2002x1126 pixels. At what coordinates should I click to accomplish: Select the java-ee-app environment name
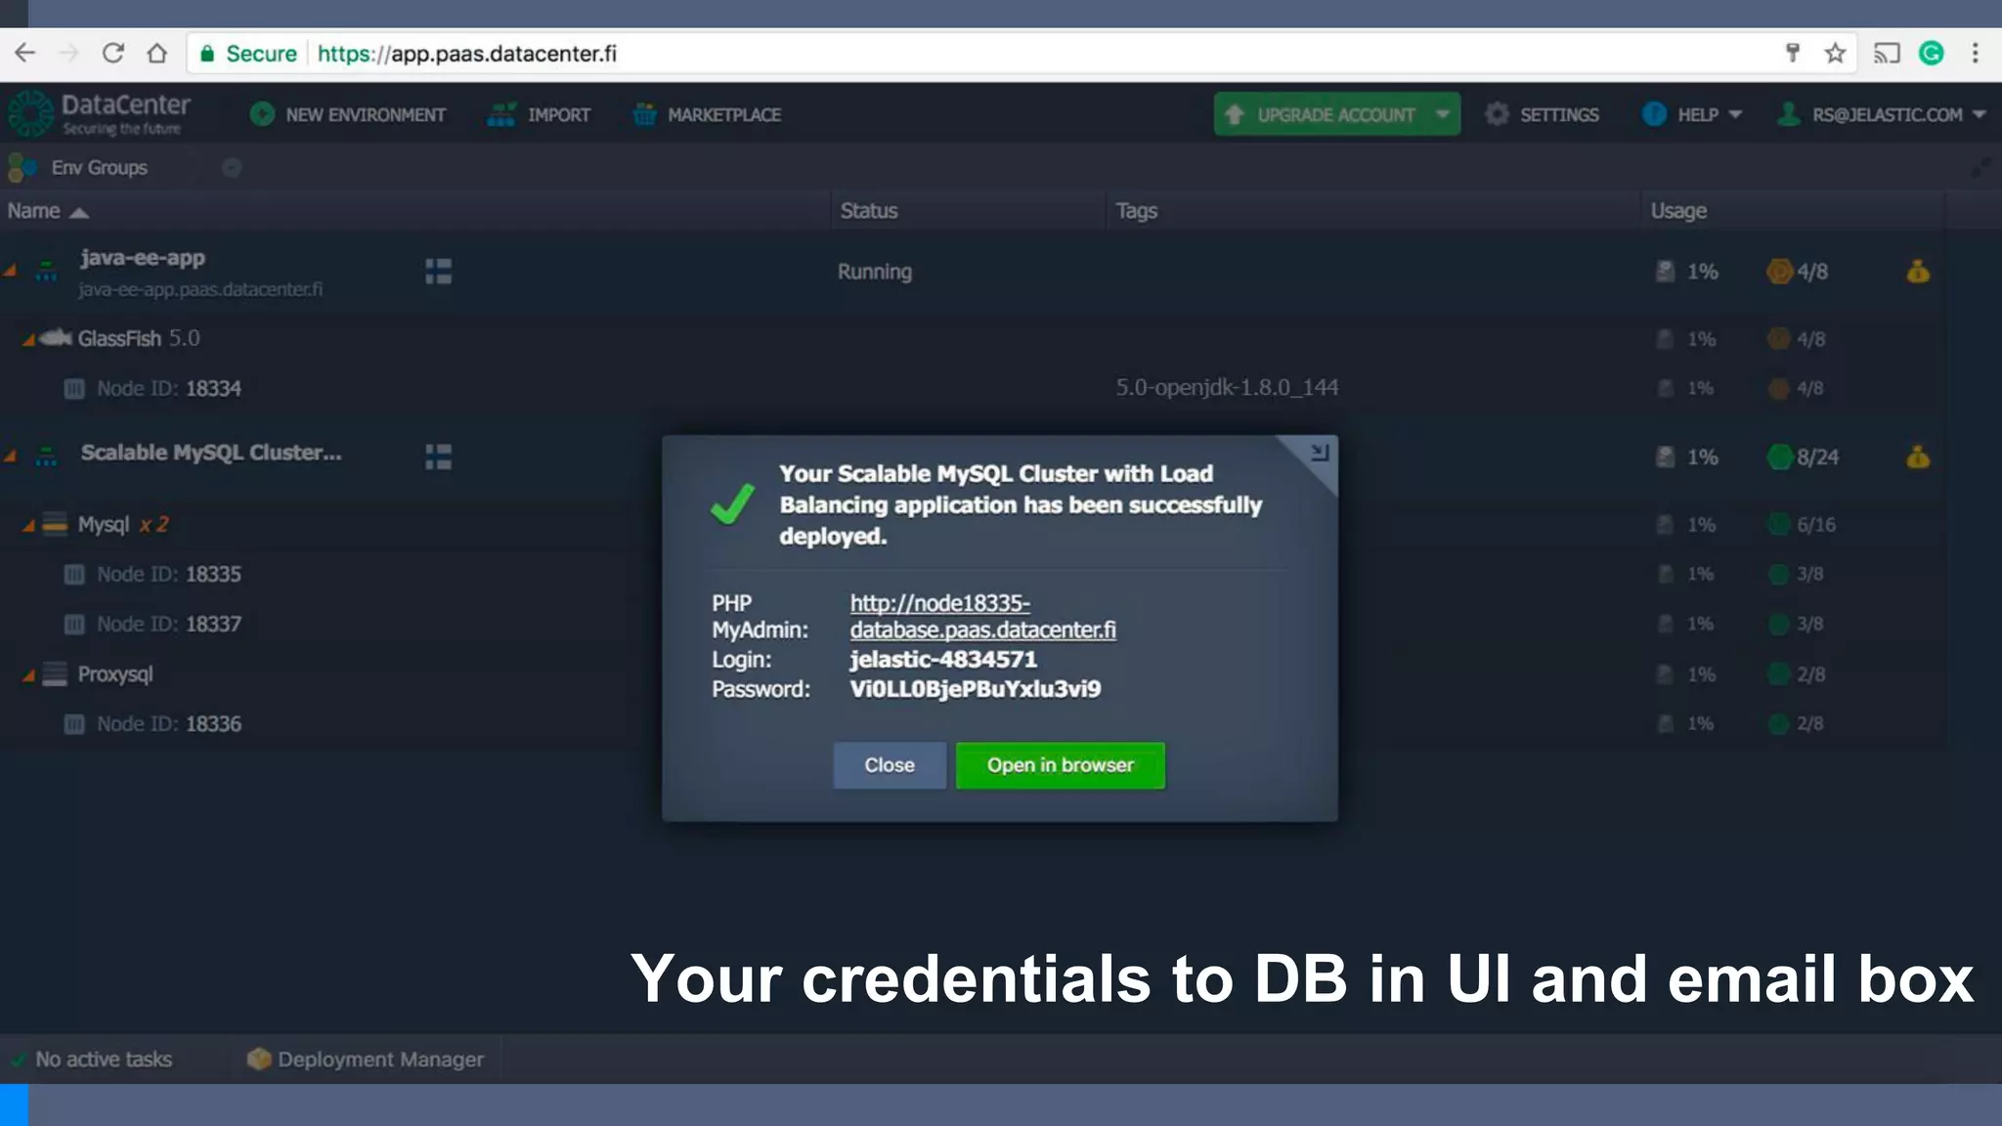(143, 258)
